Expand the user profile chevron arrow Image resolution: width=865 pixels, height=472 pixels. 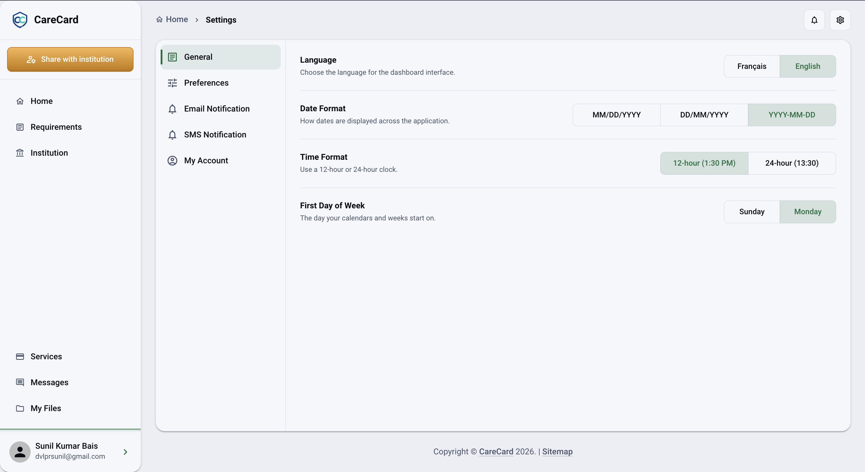click(x=125, y=452)
